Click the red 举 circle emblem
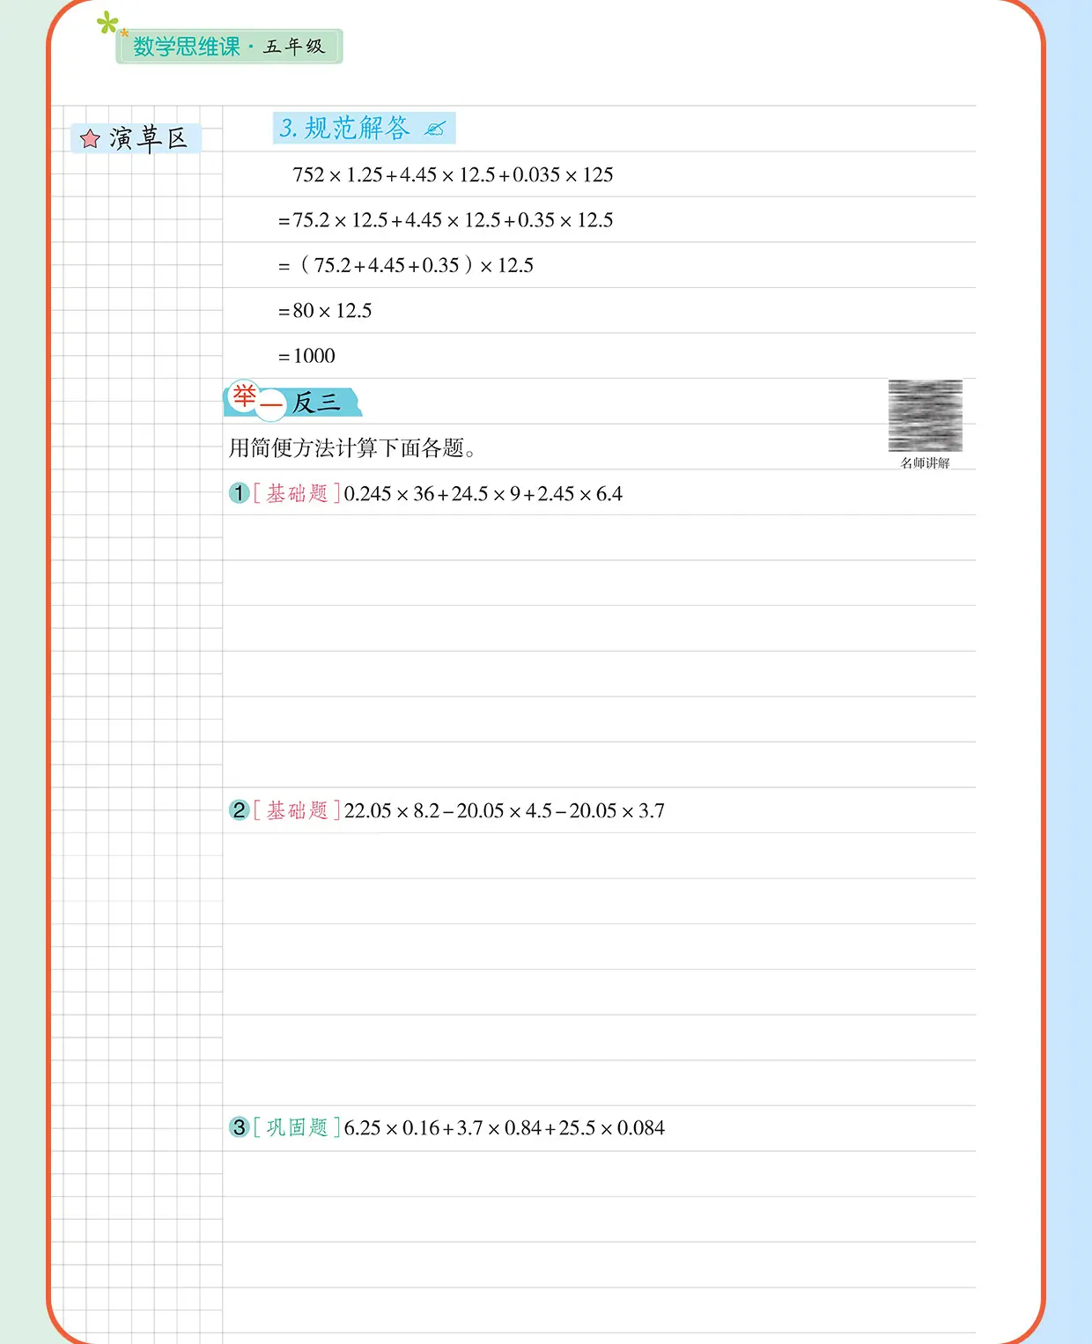The width and height of the screenshot is (1092, 1344). click(x=244, y=396)
